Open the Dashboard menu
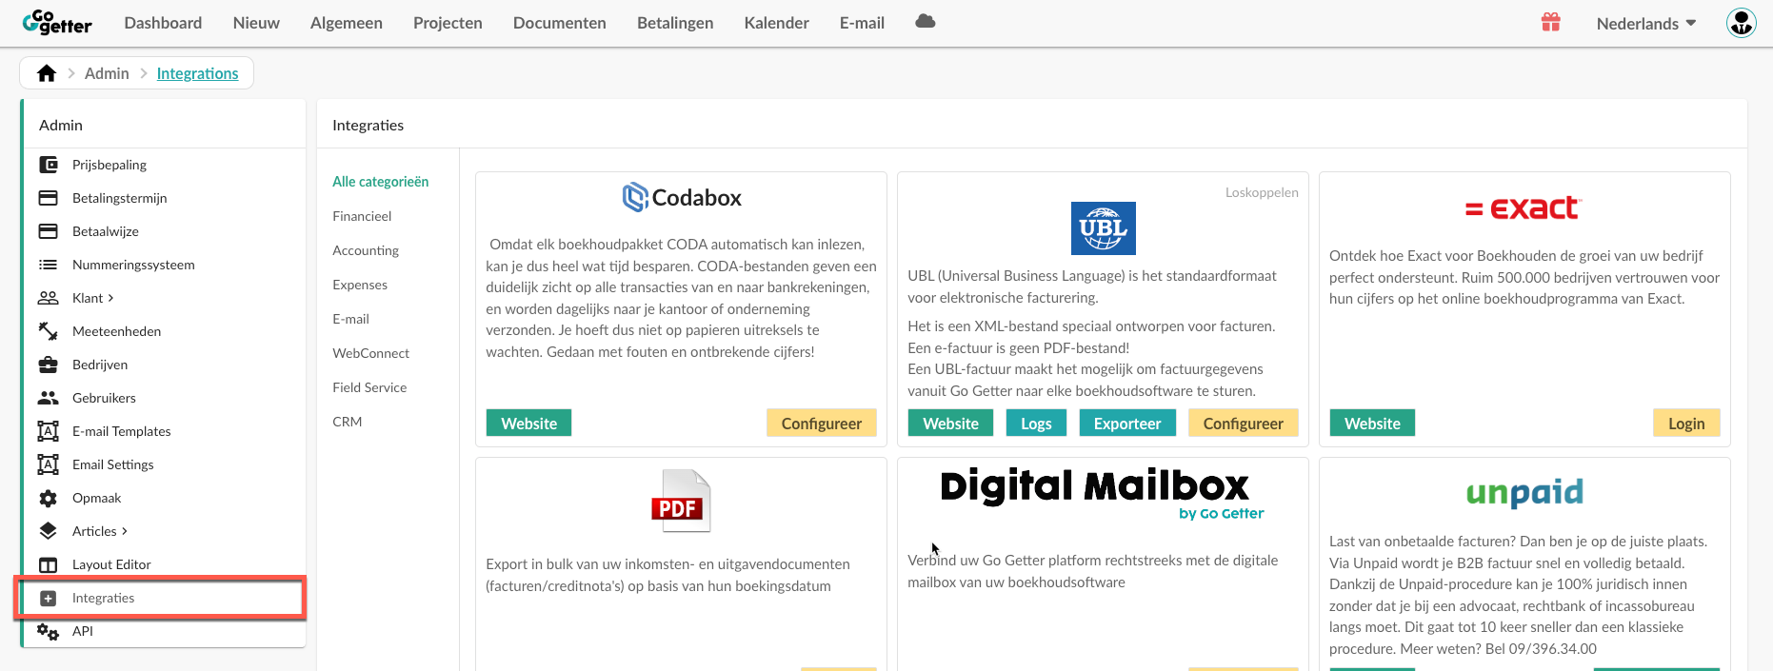This screenshot has height=671, width=1773. 163,23
